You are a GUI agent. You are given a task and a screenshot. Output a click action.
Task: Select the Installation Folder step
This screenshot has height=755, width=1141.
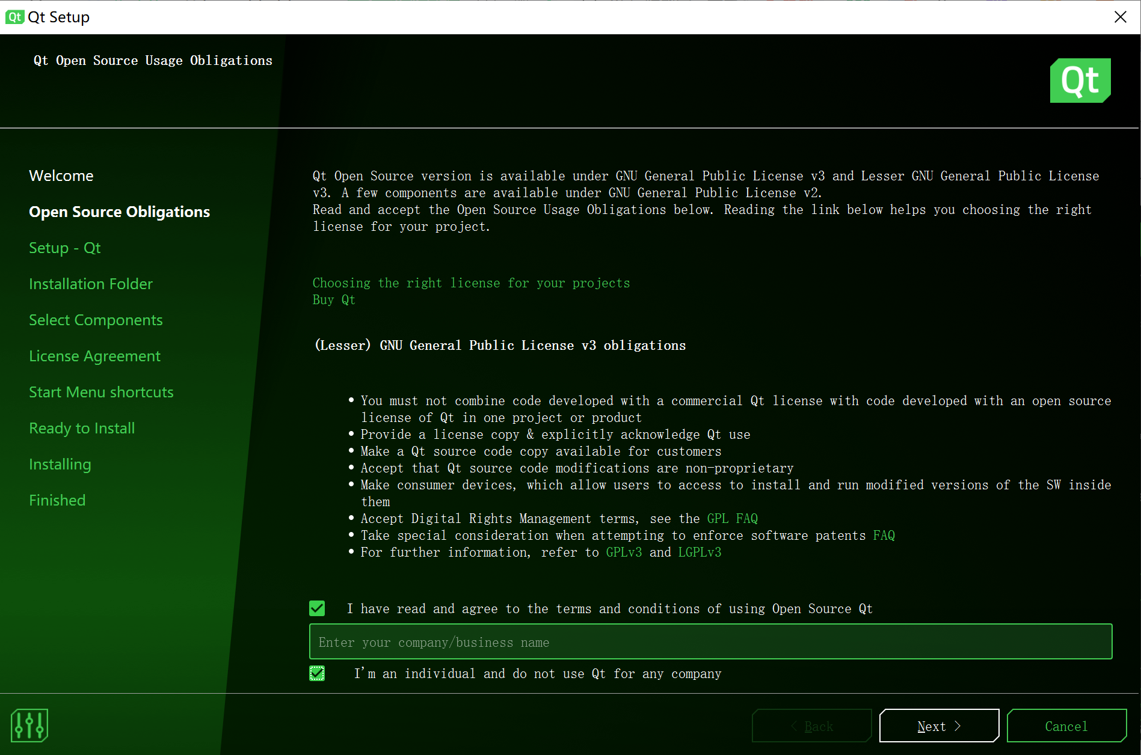[91, 284]
